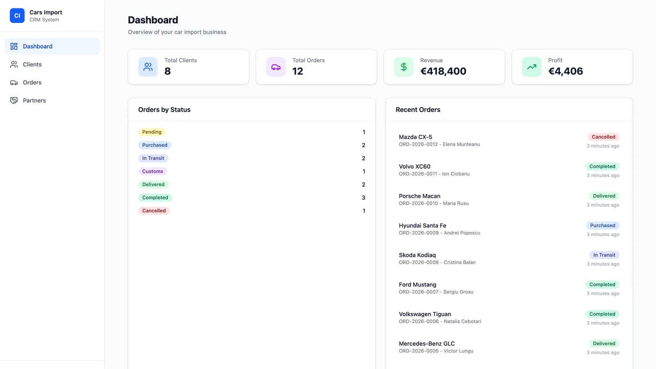Open the Mazda CX-5 recent order
The width and height of the screenshot is (656, 369).
[x=509, y=141]
